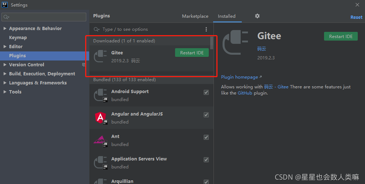Select the Application Servers View name

[139, 159]
